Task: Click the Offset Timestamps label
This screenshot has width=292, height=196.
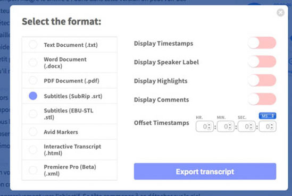Action: (162, 123)
